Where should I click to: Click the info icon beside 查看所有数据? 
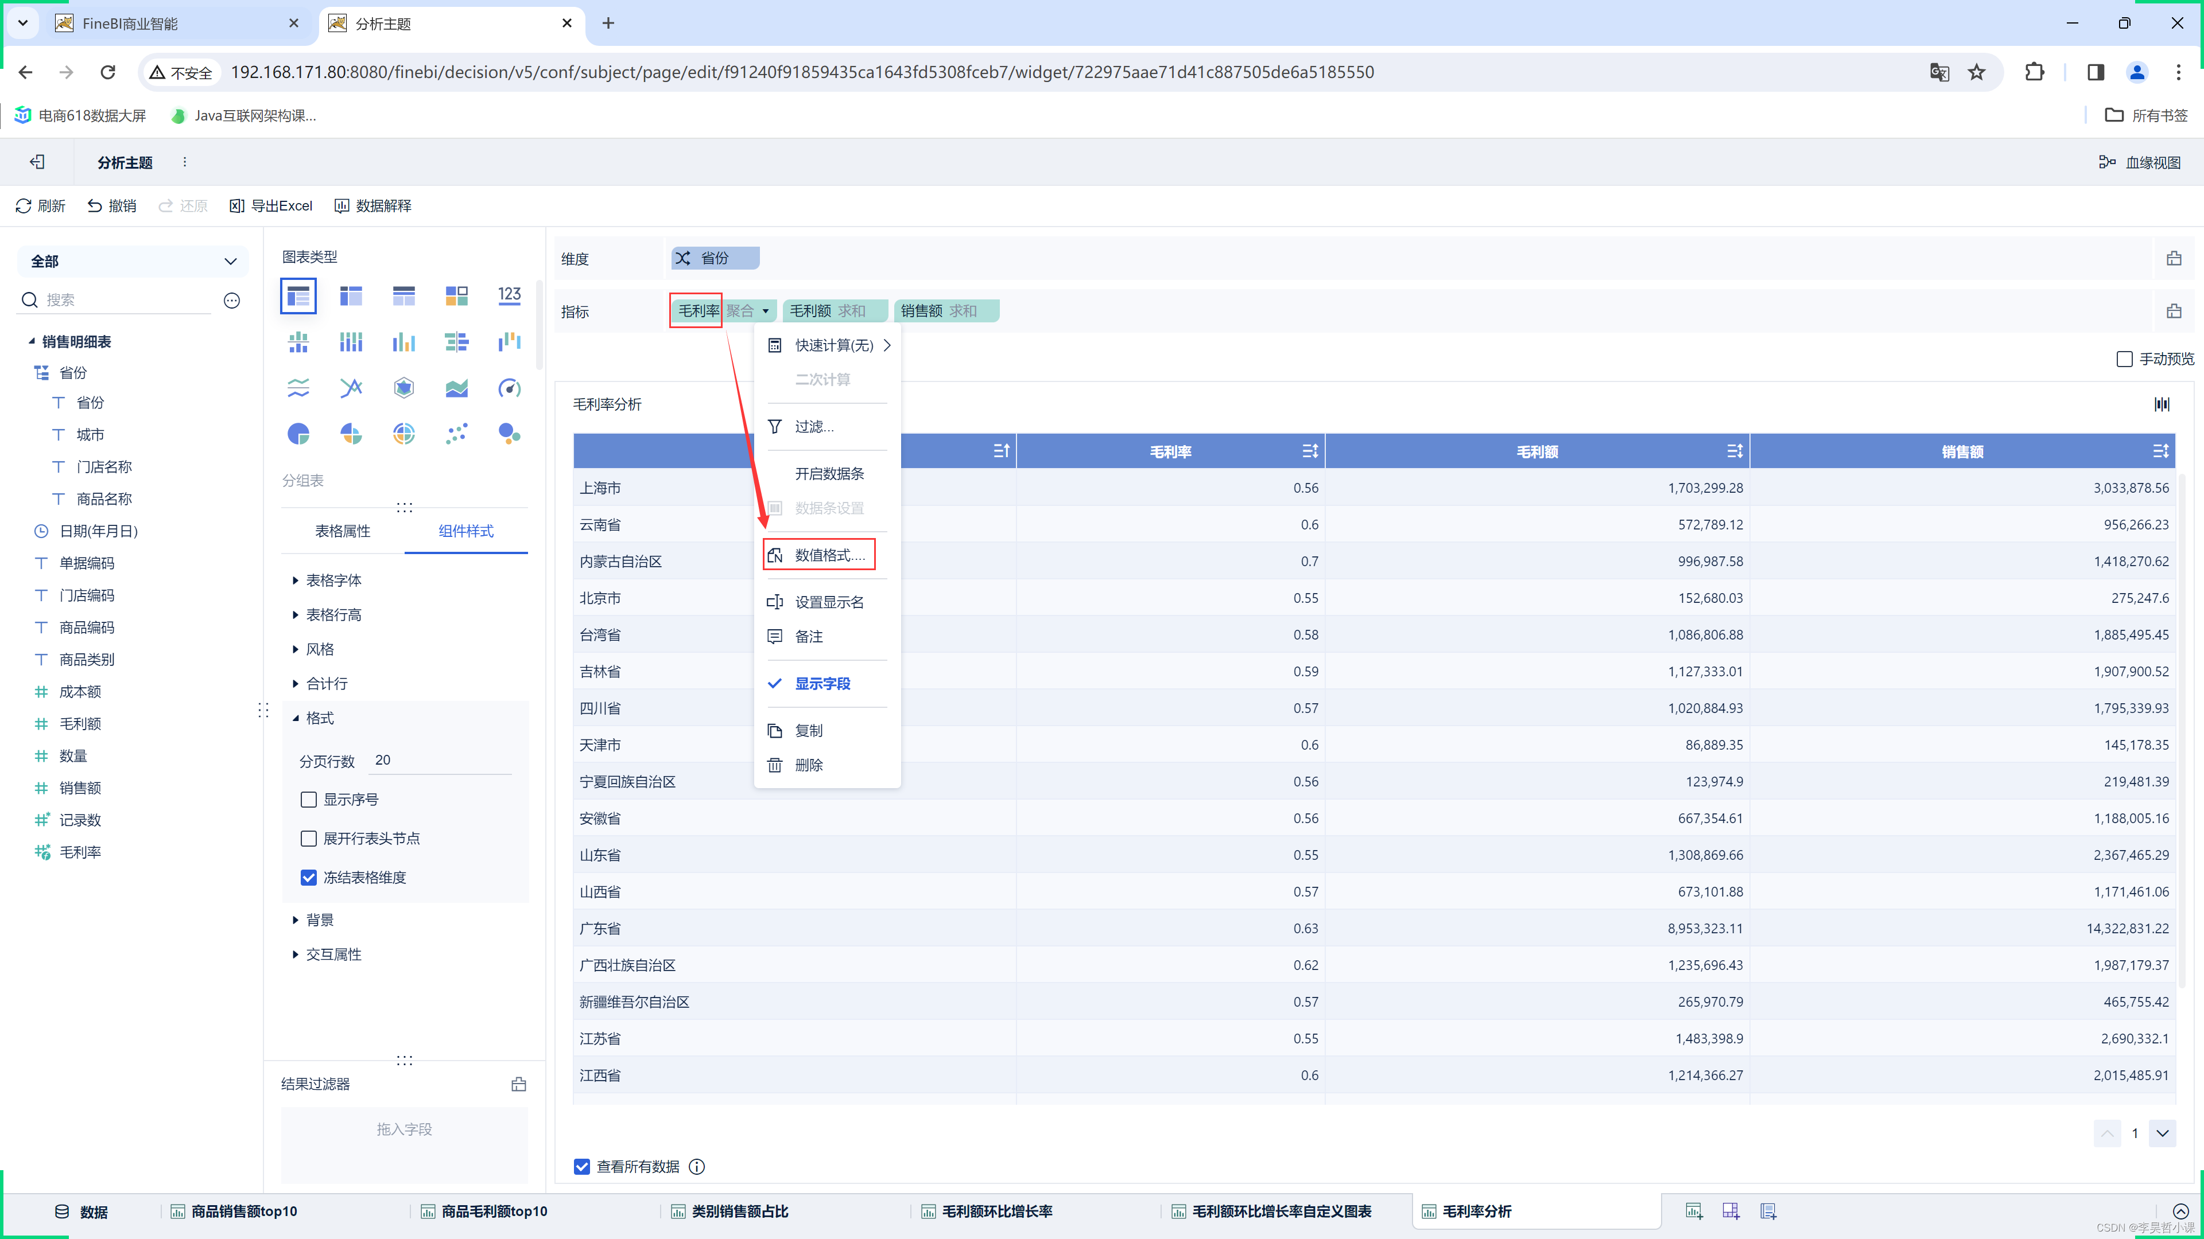(697, 1166)
